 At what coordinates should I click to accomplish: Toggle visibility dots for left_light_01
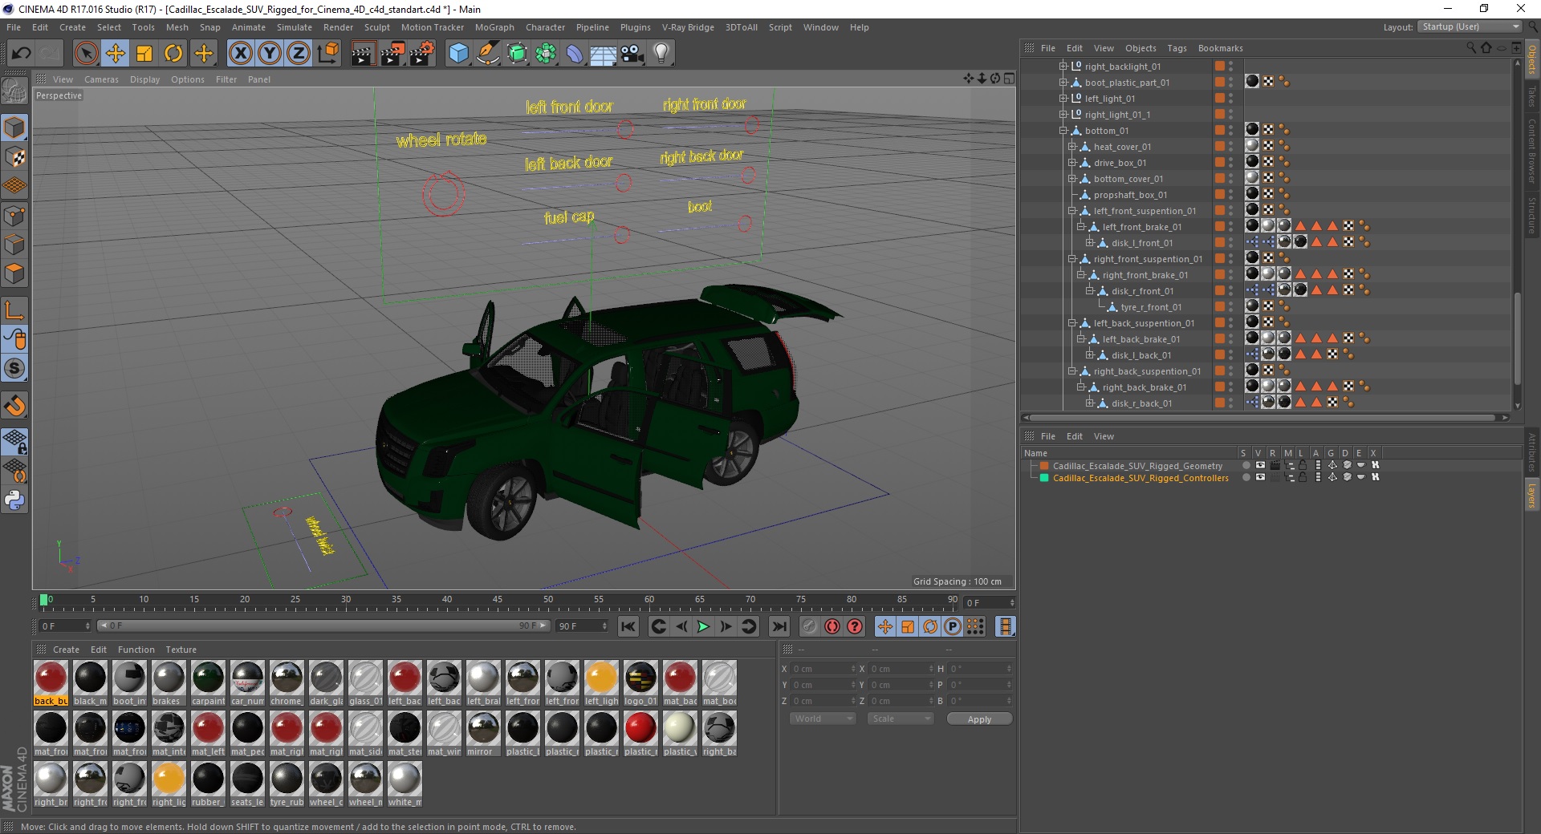[1230, 99]
